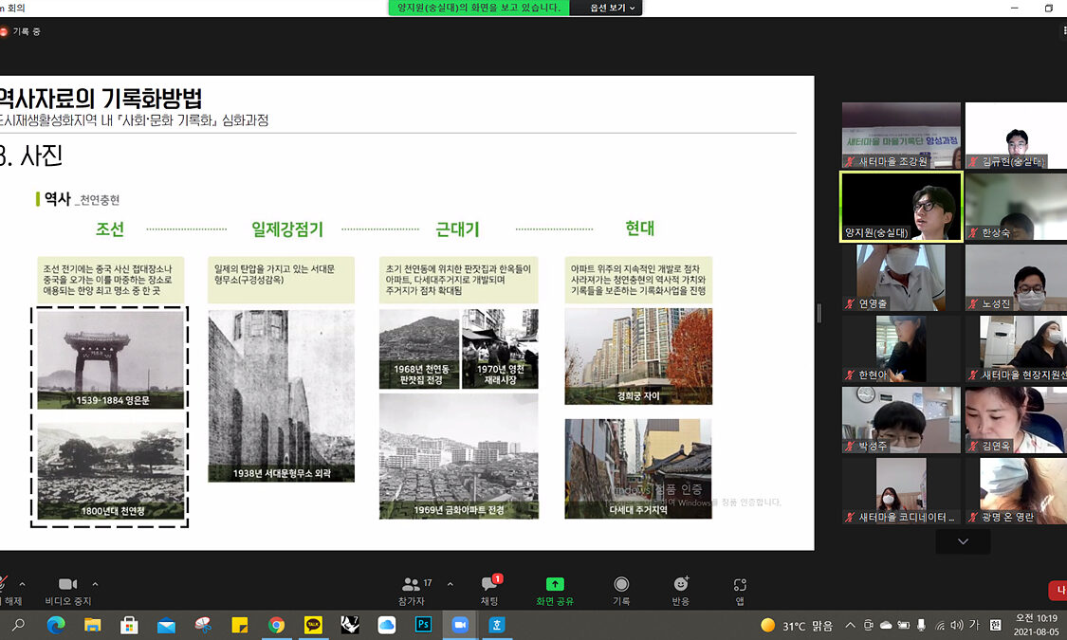The height and width of the screenshot is (640, 1067).
Task: Expand the audio options arrow next to mute
Action: click(23, 584)
